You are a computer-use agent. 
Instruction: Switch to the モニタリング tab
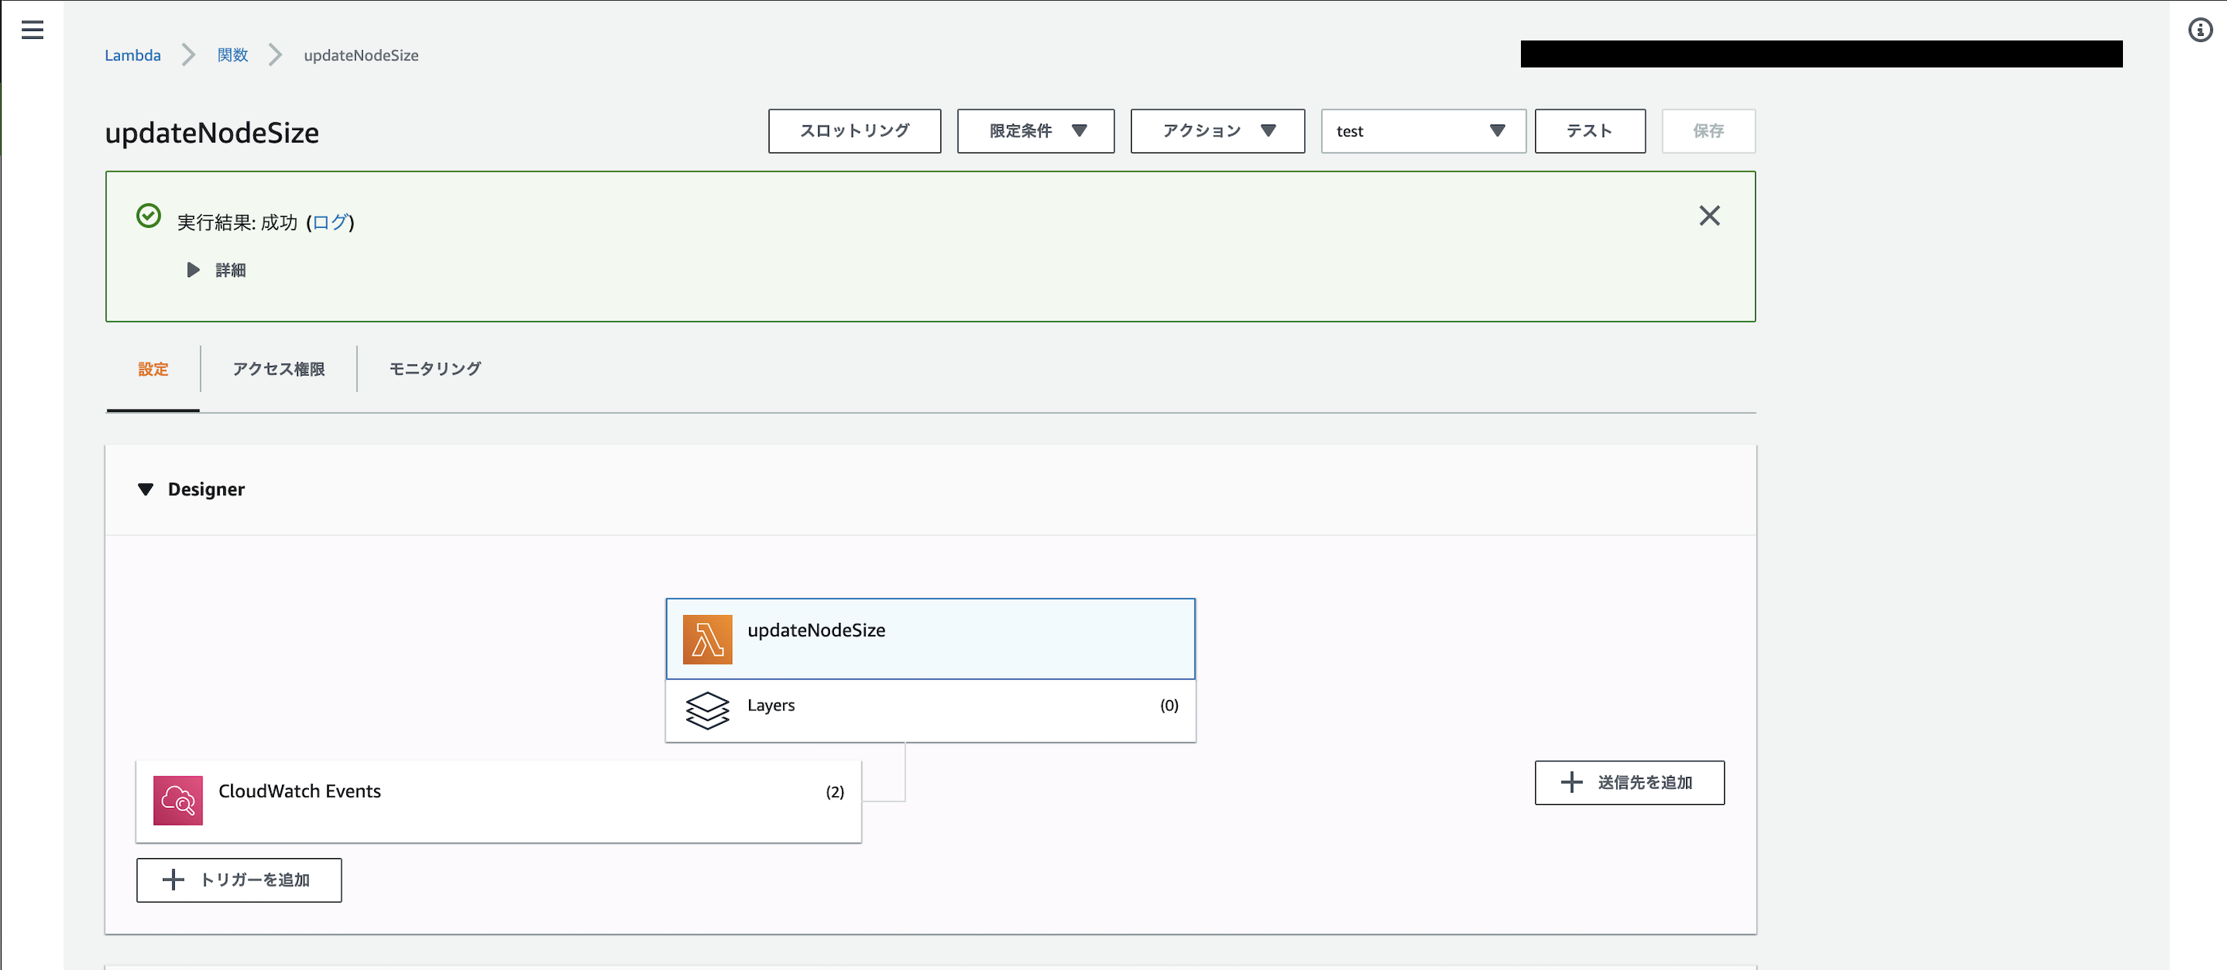pos(435,370)
